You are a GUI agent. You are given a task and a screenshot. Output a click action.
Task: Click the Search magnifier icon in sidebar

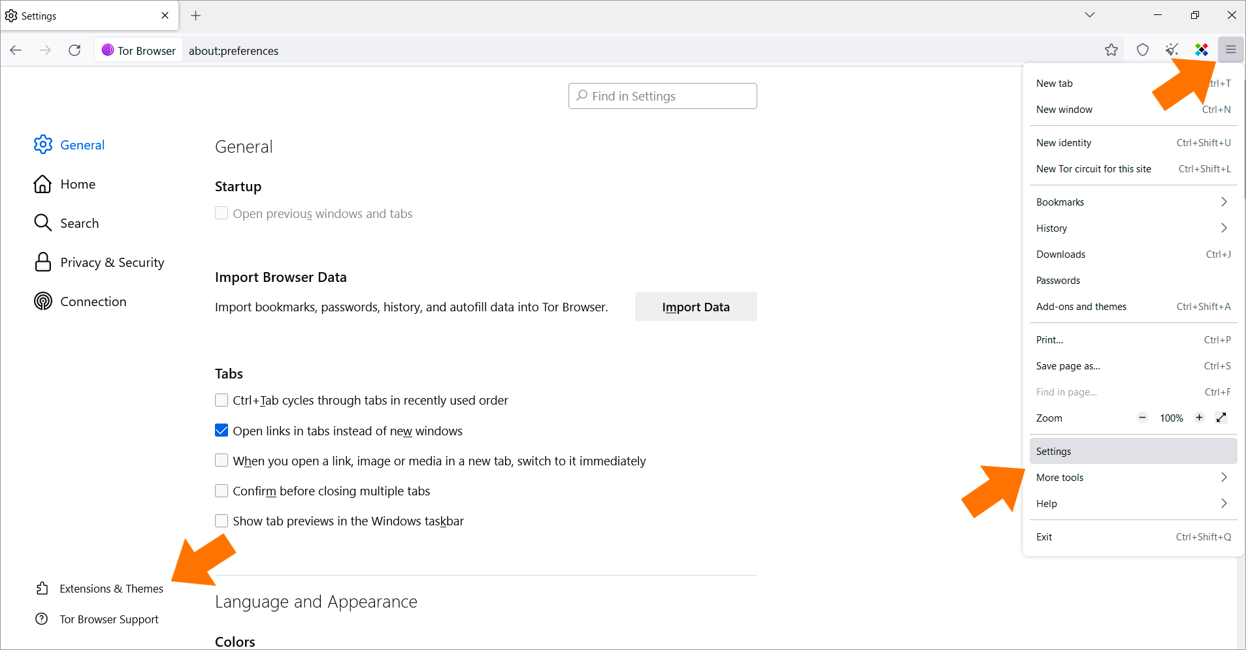tap(43, 223)
